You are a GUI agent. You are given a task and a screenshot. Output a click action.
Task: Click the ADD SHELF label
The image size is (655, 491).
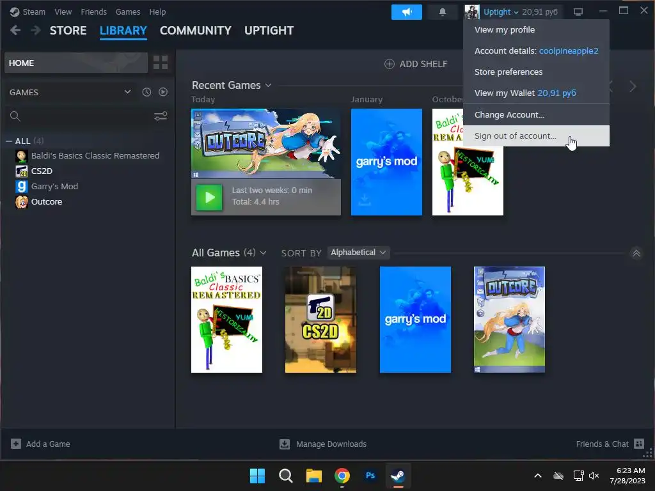click(x=423, y=64)
